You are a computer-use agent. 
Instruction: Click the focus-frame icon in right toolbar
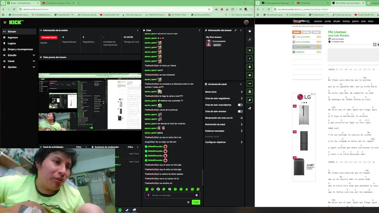[250, 50]
